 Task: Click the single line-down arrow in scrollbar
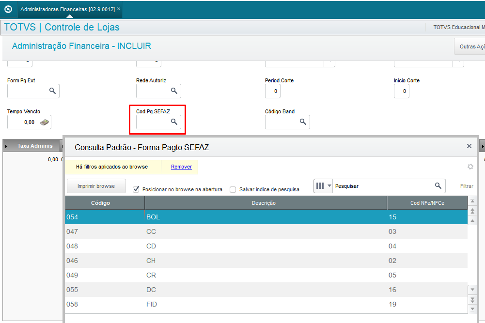pos(472,290)
